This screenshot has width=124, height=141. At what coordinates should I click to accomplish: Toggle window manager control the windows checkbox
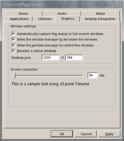pyautogui.click(x=13, y=45)
